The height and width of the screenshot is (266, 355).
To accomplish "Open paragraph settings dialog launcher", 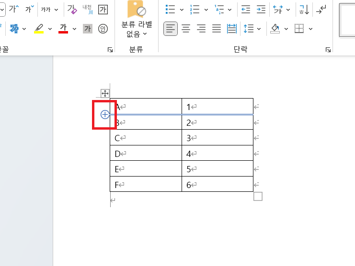I will pos(328,50).
